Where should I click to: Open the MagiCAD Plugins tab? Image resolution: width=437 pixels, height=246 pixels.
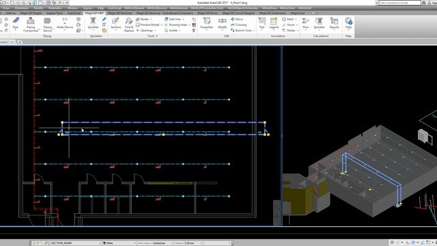coord(31,13)
